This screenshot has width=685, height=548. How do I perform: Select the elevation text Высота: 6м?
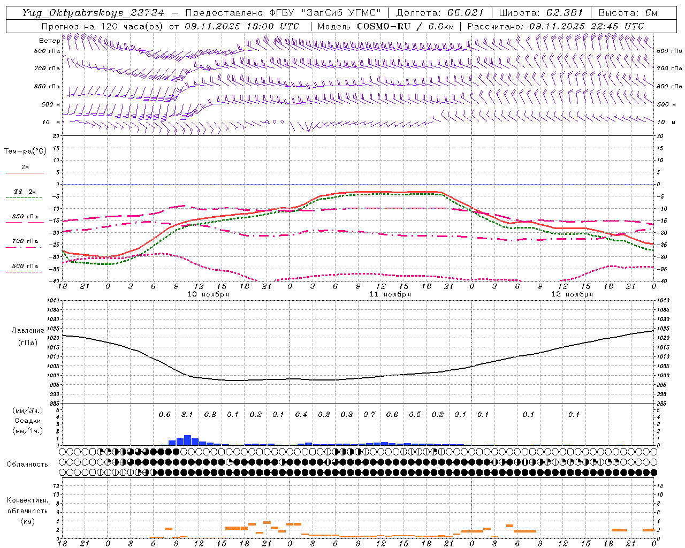[x=628, y=13]
